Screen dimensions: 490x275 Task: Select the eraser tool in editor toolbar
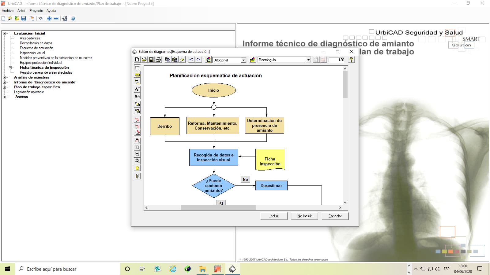[x=182, y=60]
